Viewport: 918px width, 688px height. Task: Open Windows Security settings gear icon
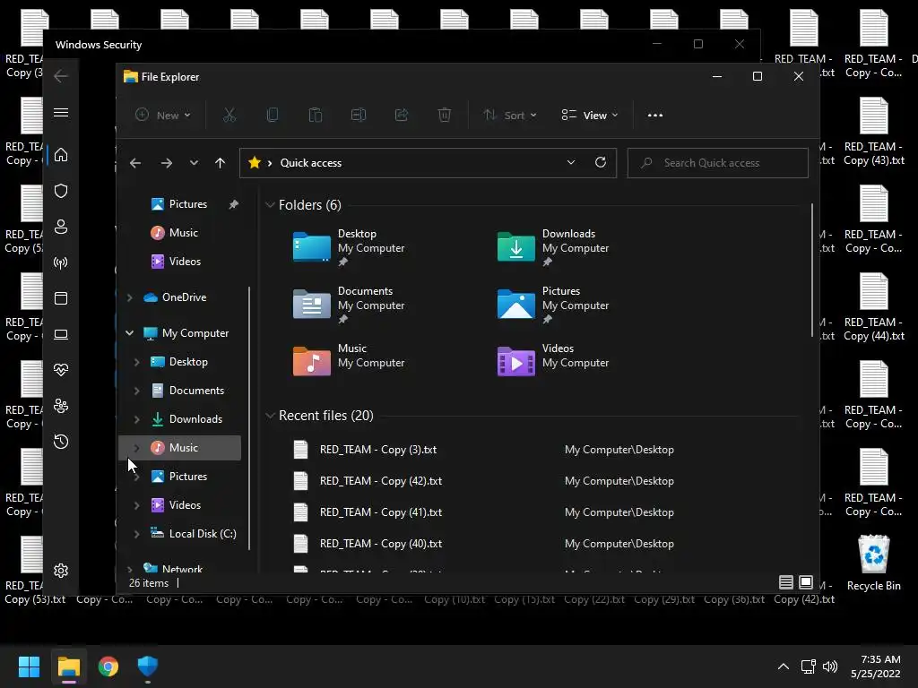pyautogui.click(x=61, y=571)
